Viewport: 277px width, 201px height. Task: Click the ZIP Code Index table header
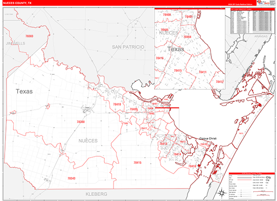click(253, 9)
